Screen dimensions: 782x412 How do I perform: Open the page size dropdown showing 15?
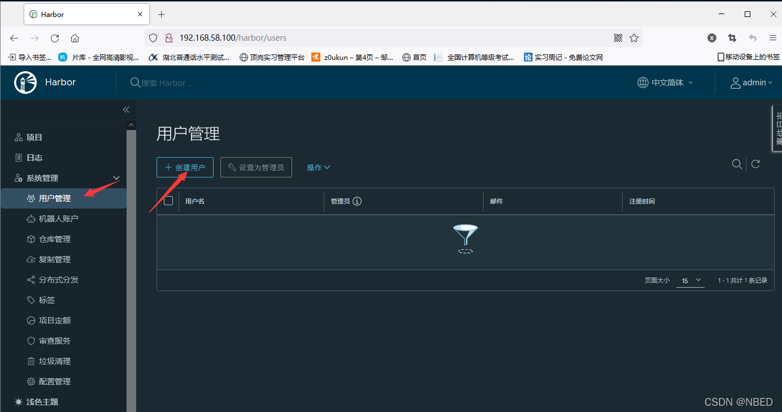click(690, 280)
